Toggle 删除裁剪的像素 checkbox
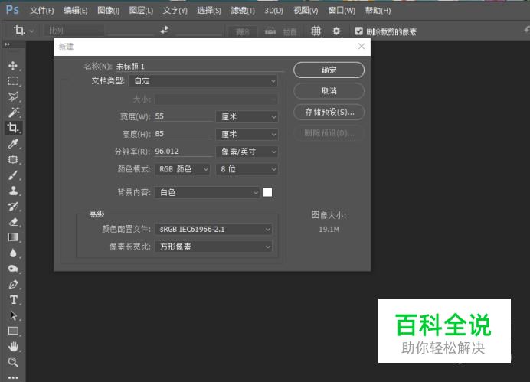Viewport: 530px width, 382px height. pos(358,31)
